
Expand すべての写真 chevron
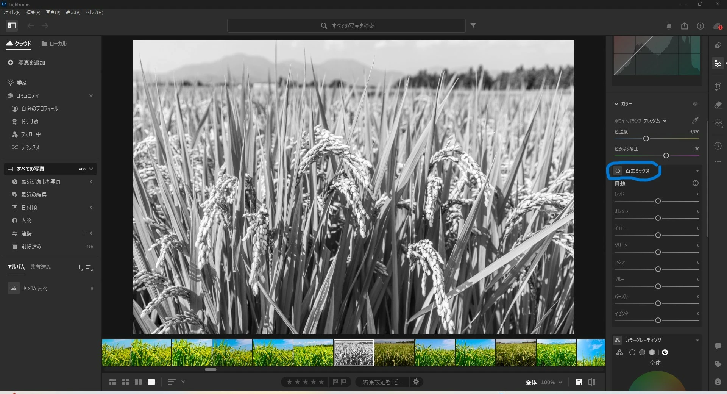[91, 169]
